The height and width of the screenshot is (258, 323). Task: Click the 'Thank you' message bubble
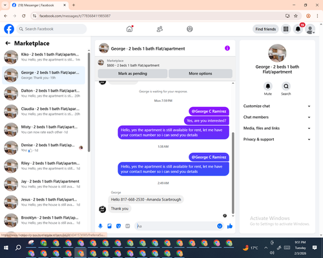coord(120,208)
